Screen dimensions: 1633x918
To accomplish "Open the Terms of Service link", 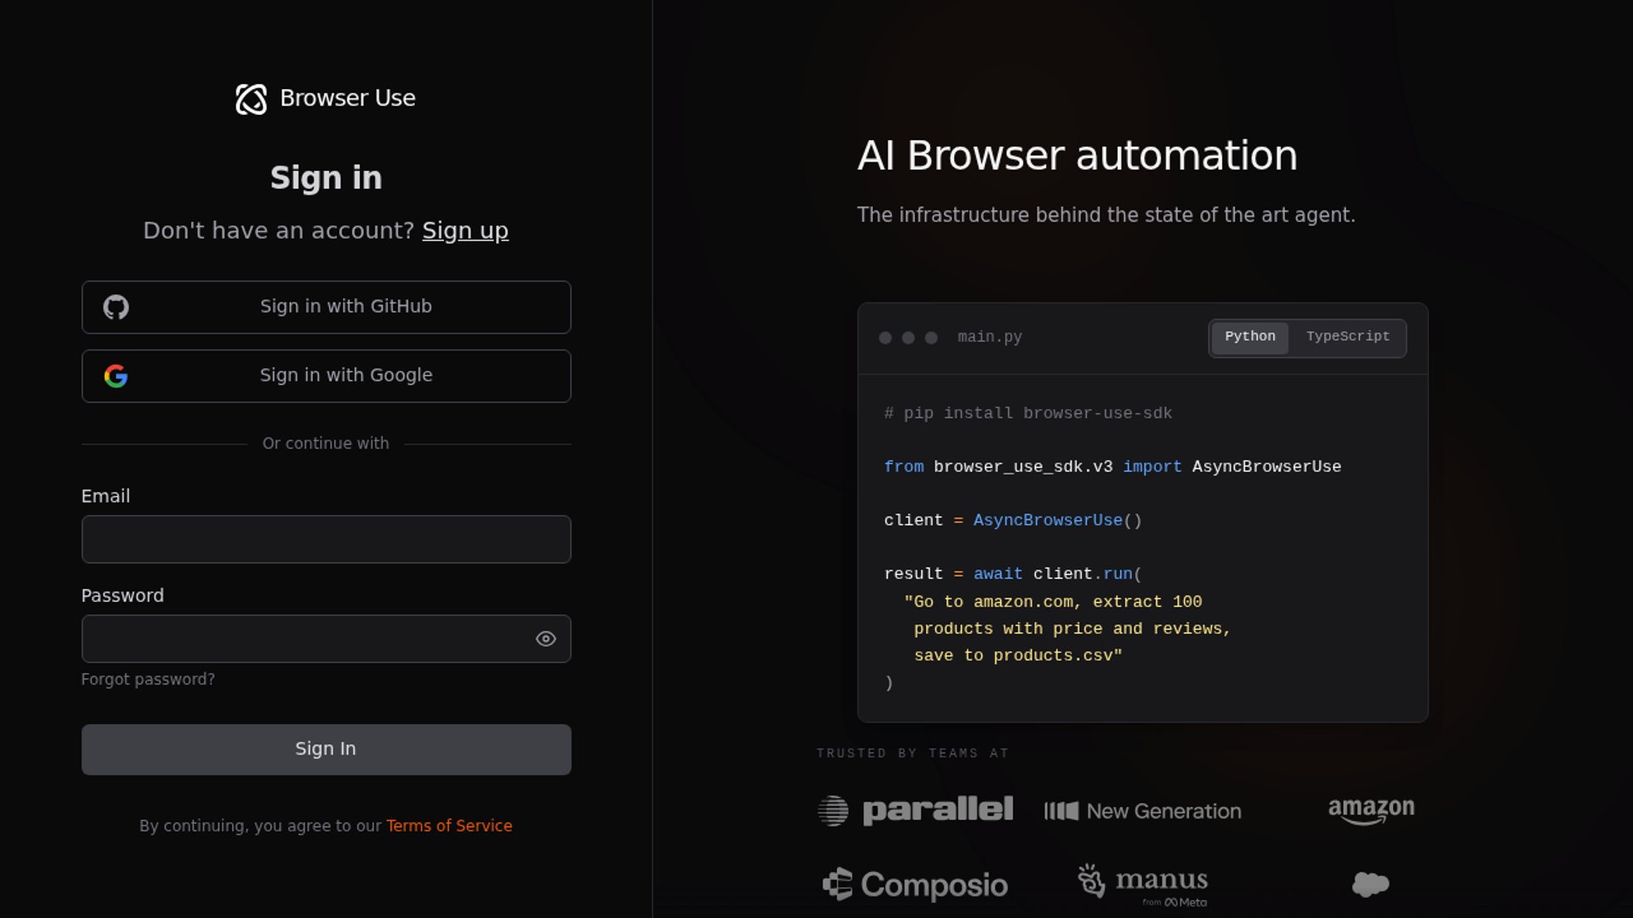I will click(449, 825).
